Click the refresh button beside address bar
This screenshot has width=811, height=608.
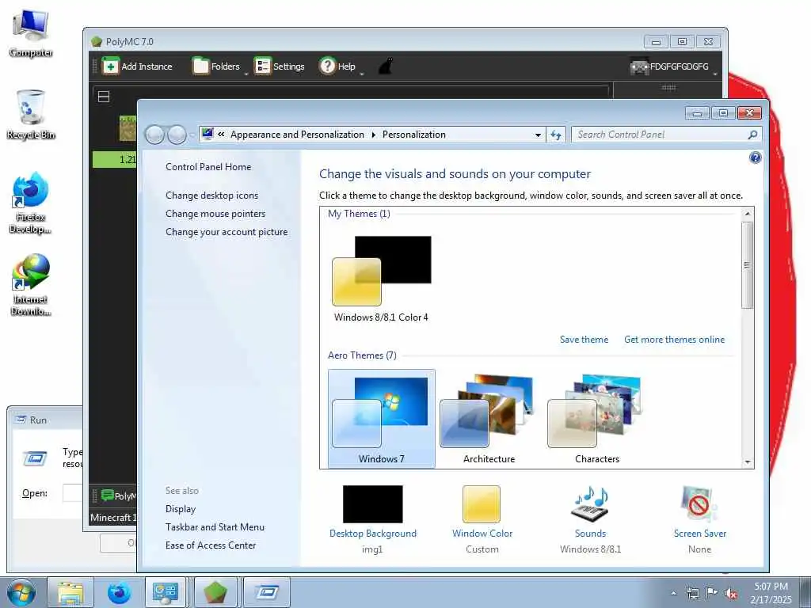556,135
